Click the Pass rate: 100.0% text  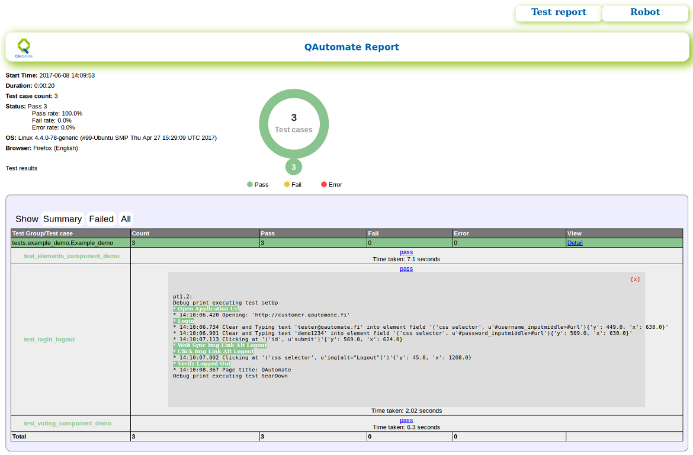pyautogui.click(x=57, y=114)
